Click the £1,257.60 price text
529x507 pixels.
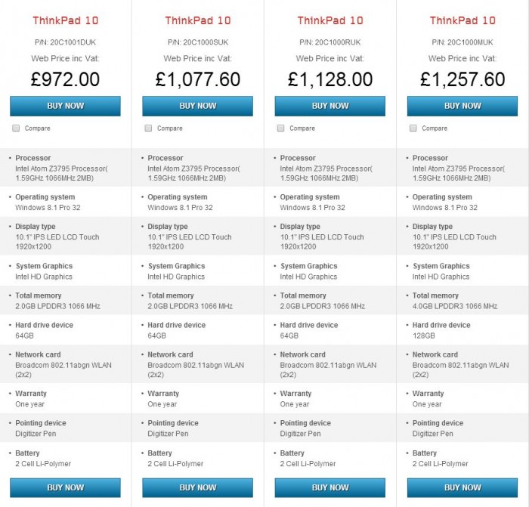(462, 79)
